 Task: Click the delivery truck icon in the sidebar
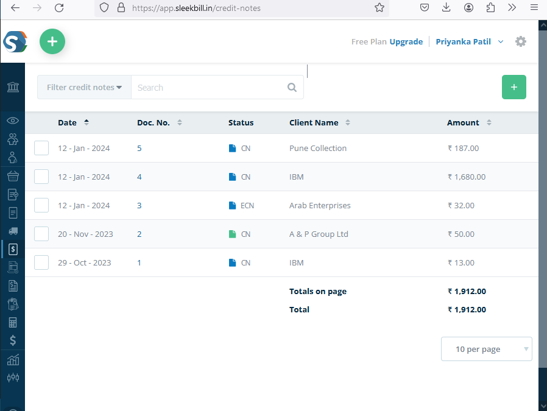[x=13, y=231]
